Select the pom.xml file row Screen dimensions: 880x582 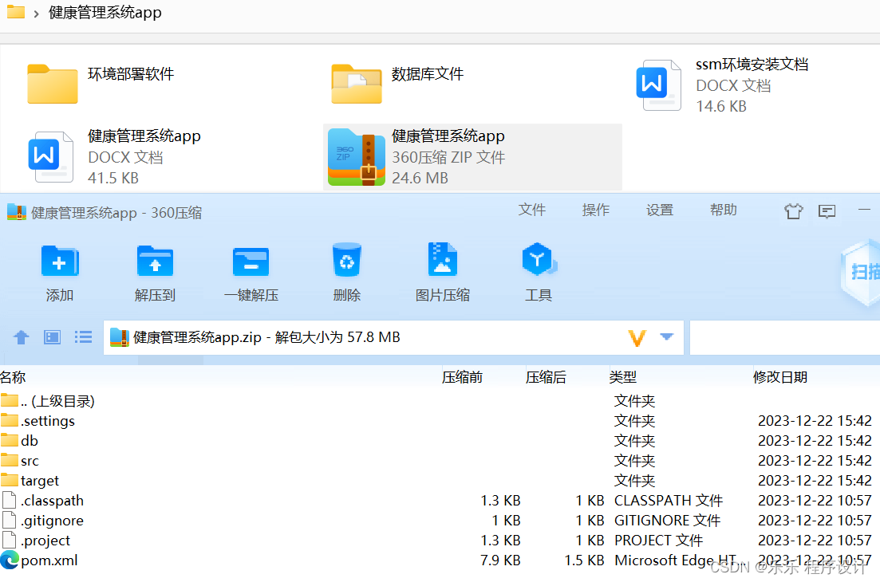coord(440,560)
